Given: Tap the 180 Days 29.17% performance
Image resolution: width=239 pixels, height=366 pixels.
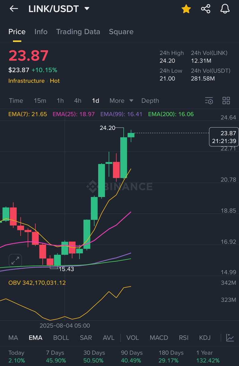Looking at the screenshot, I should coord(171,357).
